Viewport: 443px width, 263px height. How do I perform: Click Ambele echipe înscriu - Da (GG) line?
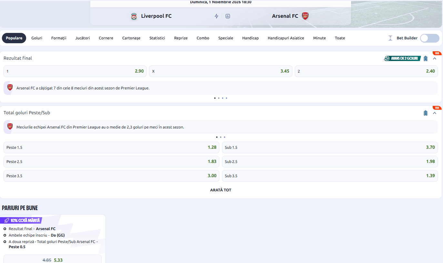[x=37, y=235]
